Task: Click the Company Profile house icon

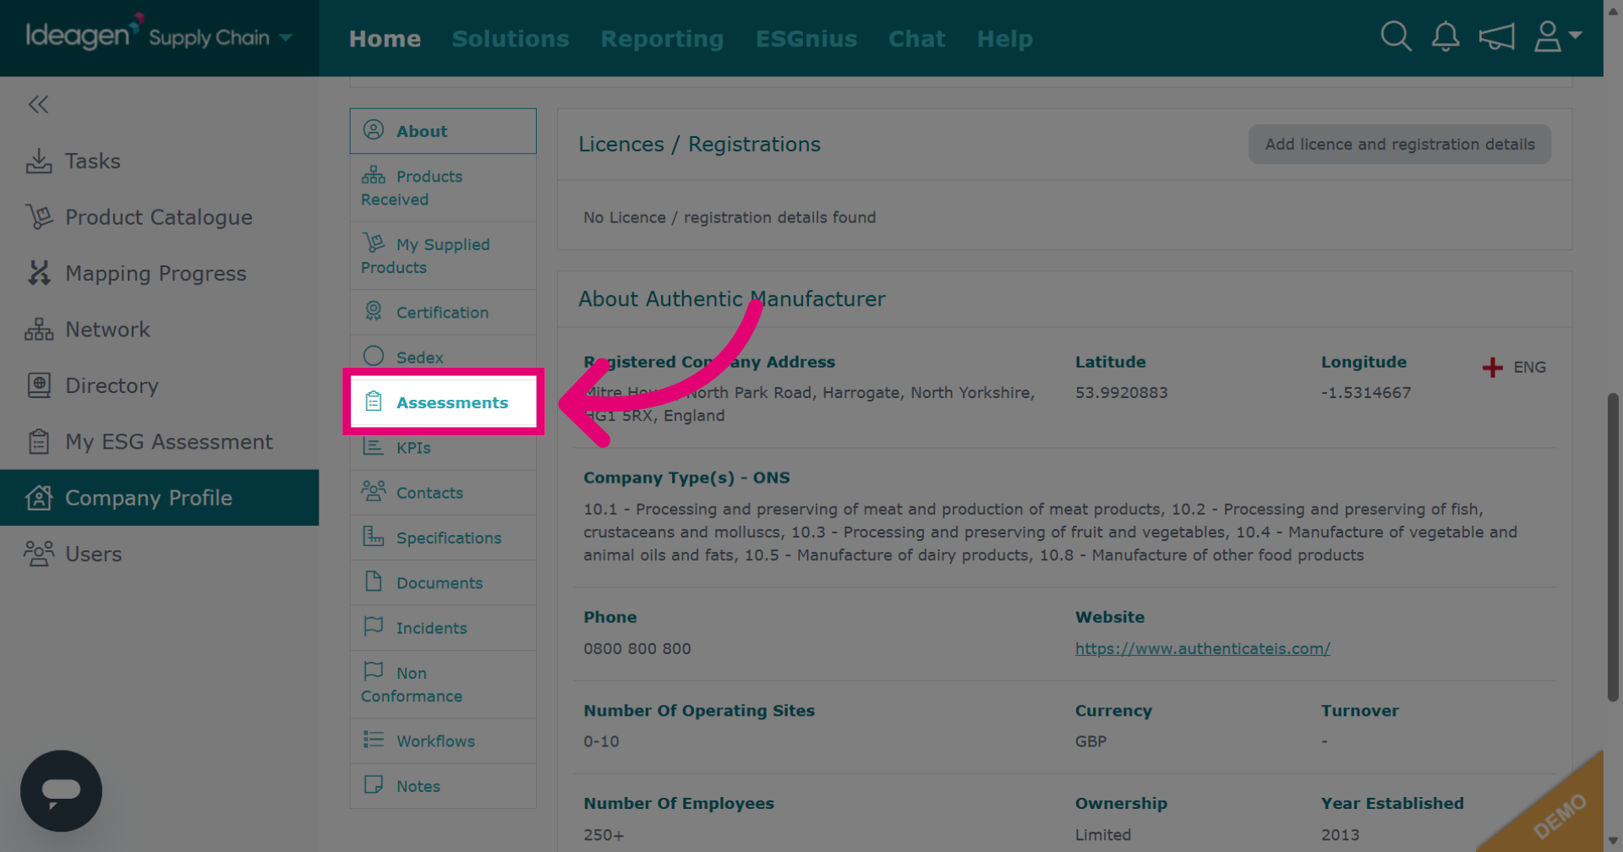Action: coord(39,497)
